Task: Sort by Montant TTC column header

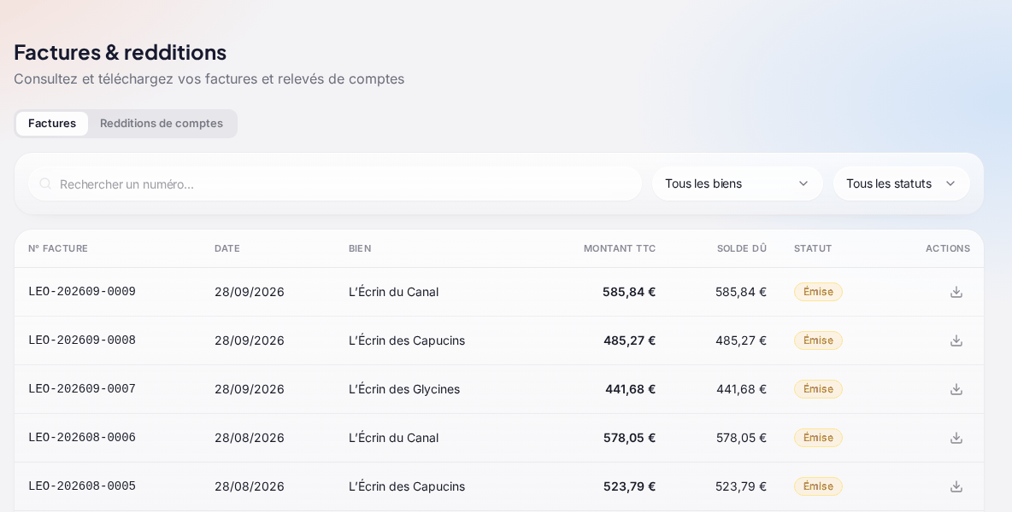Action: (x=620, y=248)
